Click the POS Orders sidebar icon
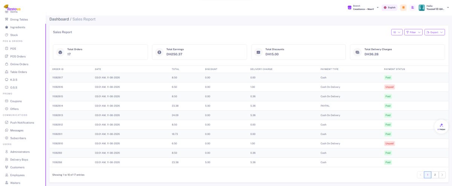This screenshot has width=452, height=186. 6,56
